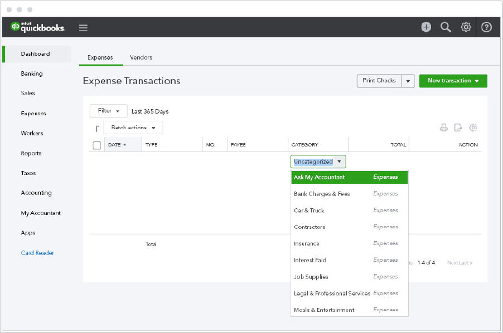Open Expenses in sidebar

[33, 114]
